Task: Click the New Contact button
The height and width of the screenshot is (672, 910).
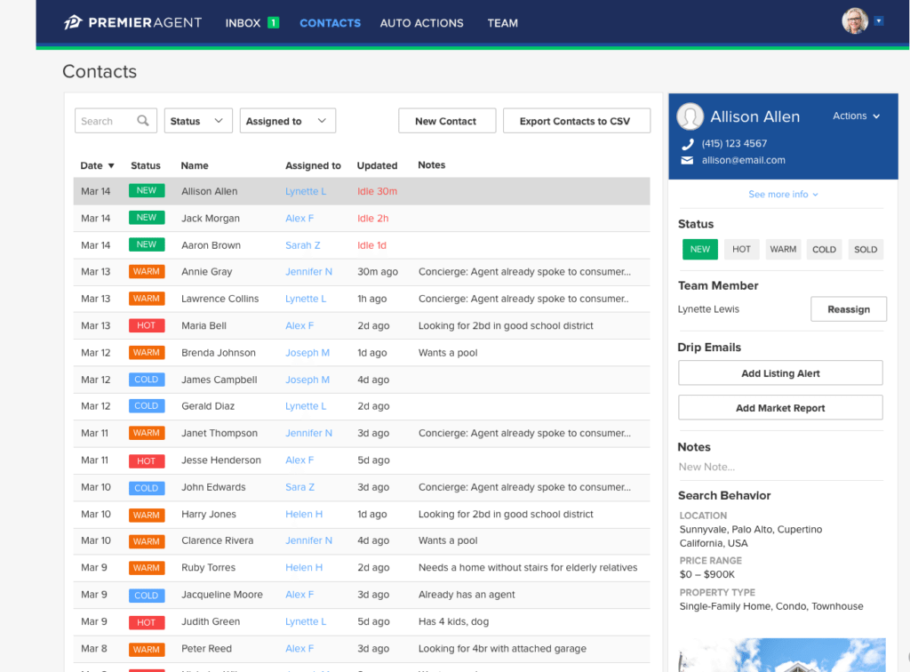Action: (447, 120)
